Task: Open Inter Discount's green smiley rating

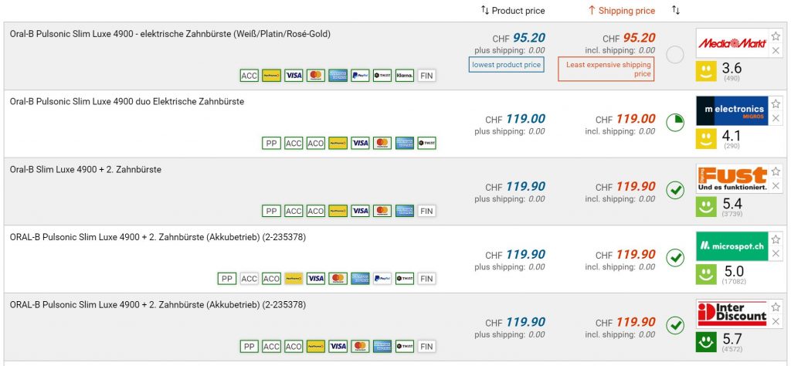Action: point(704,341)
